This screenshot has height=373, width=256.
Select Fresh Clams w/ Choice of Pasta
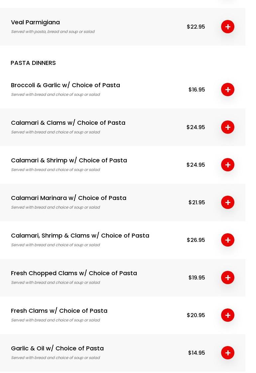pos(59,311)
